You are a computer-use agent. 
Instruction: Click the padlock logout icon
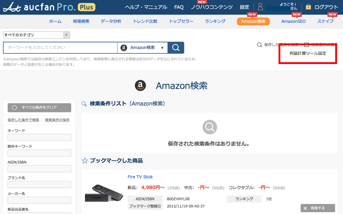308,7
